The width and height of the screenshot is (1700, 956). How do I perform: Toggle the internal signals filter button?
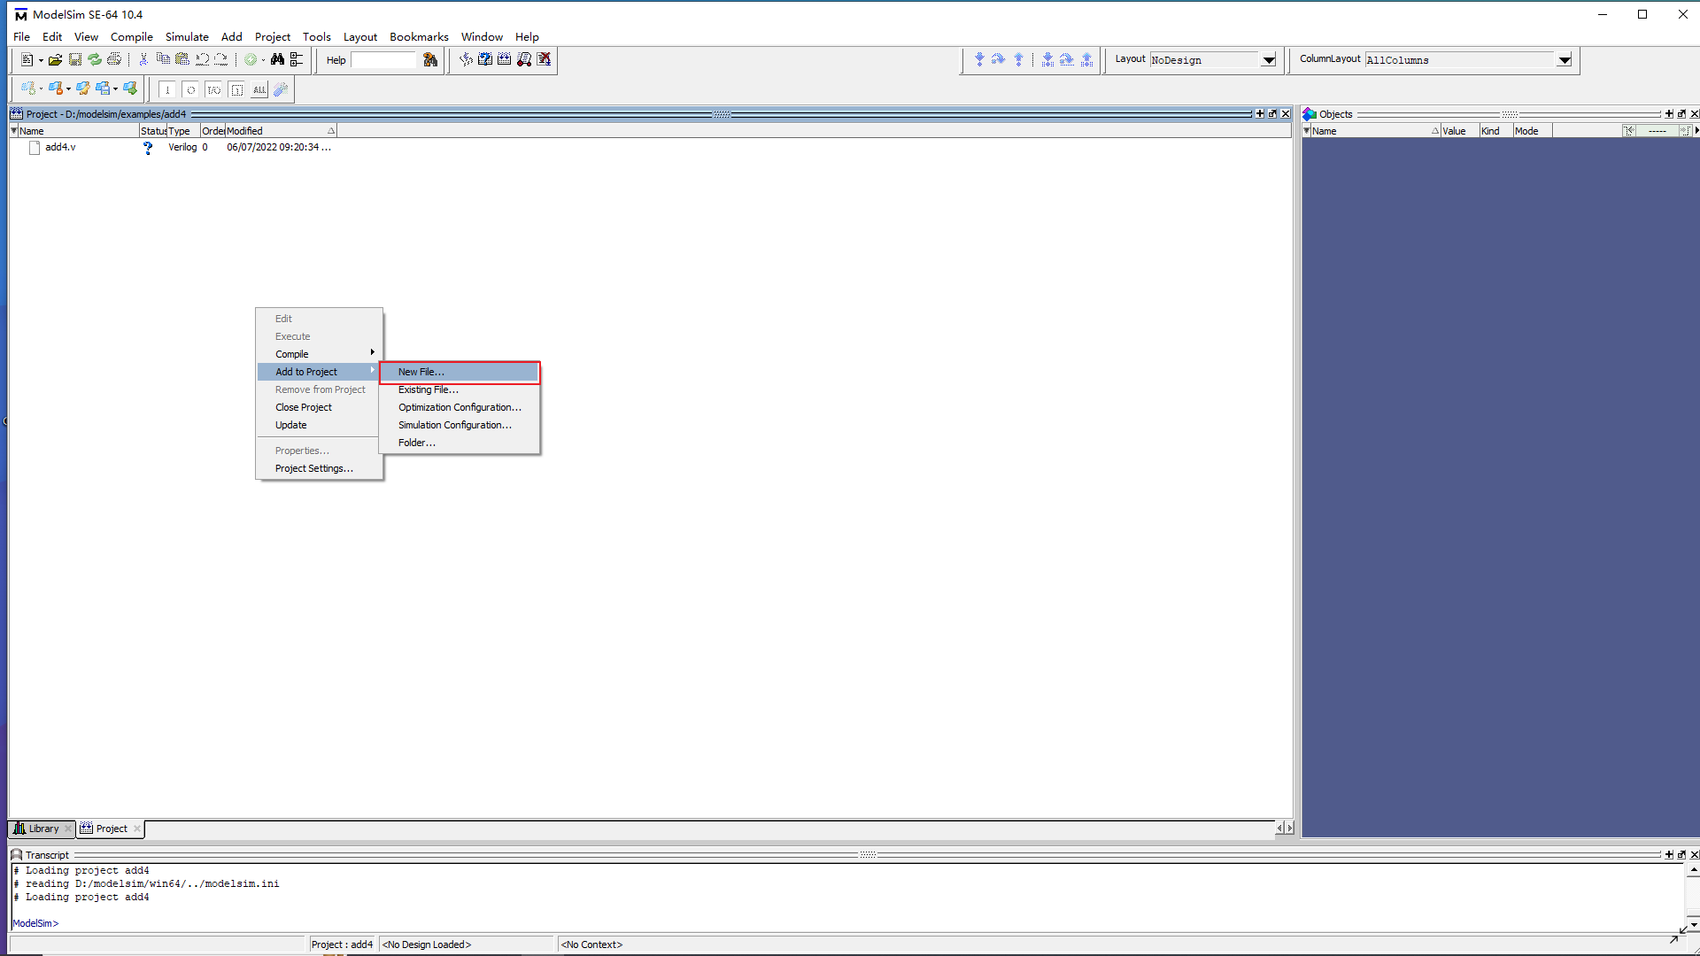point(236,89)
